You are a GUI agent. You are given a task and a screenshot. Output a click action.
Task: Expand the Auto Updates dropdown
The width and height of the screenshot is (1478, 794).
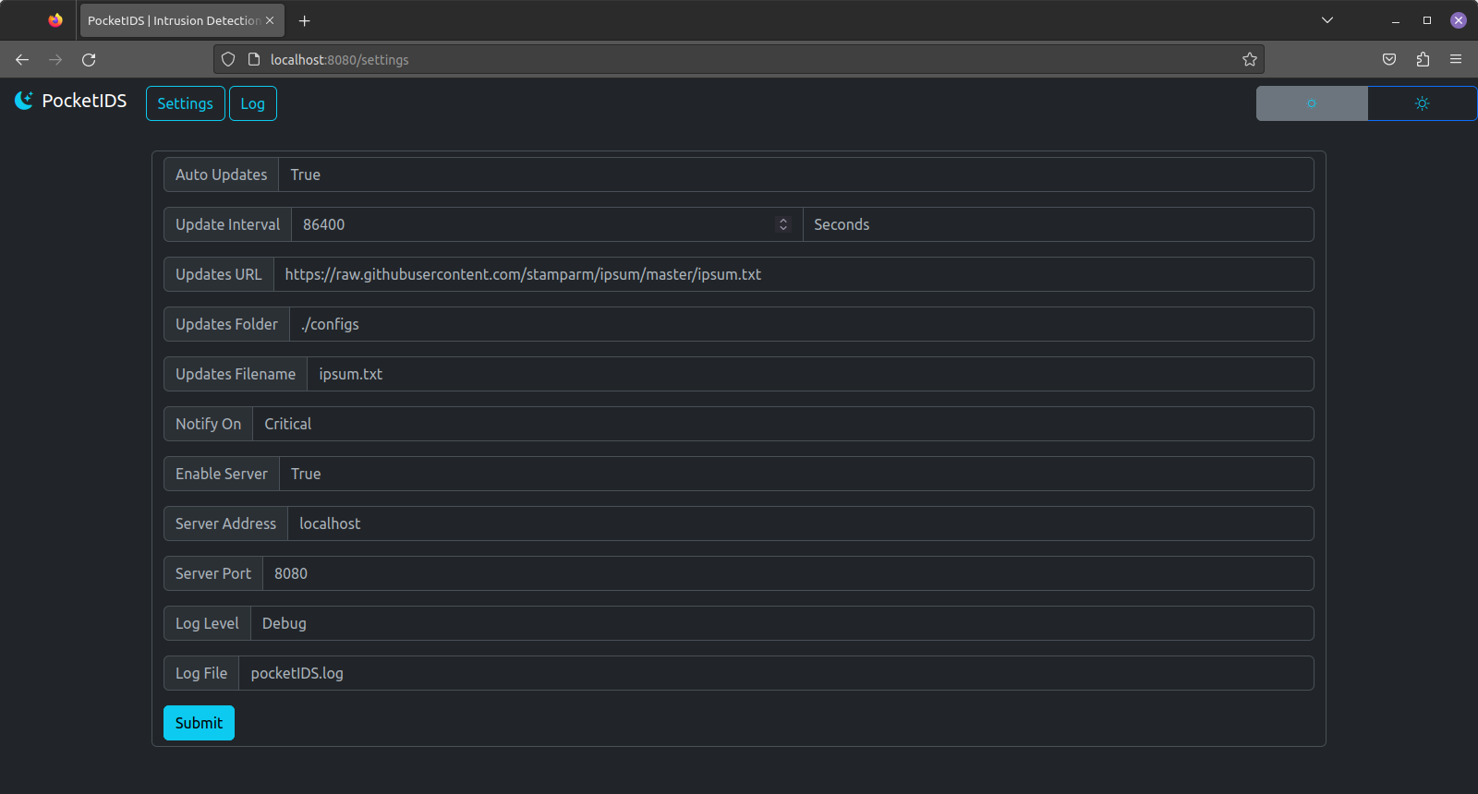pos(795,174)
